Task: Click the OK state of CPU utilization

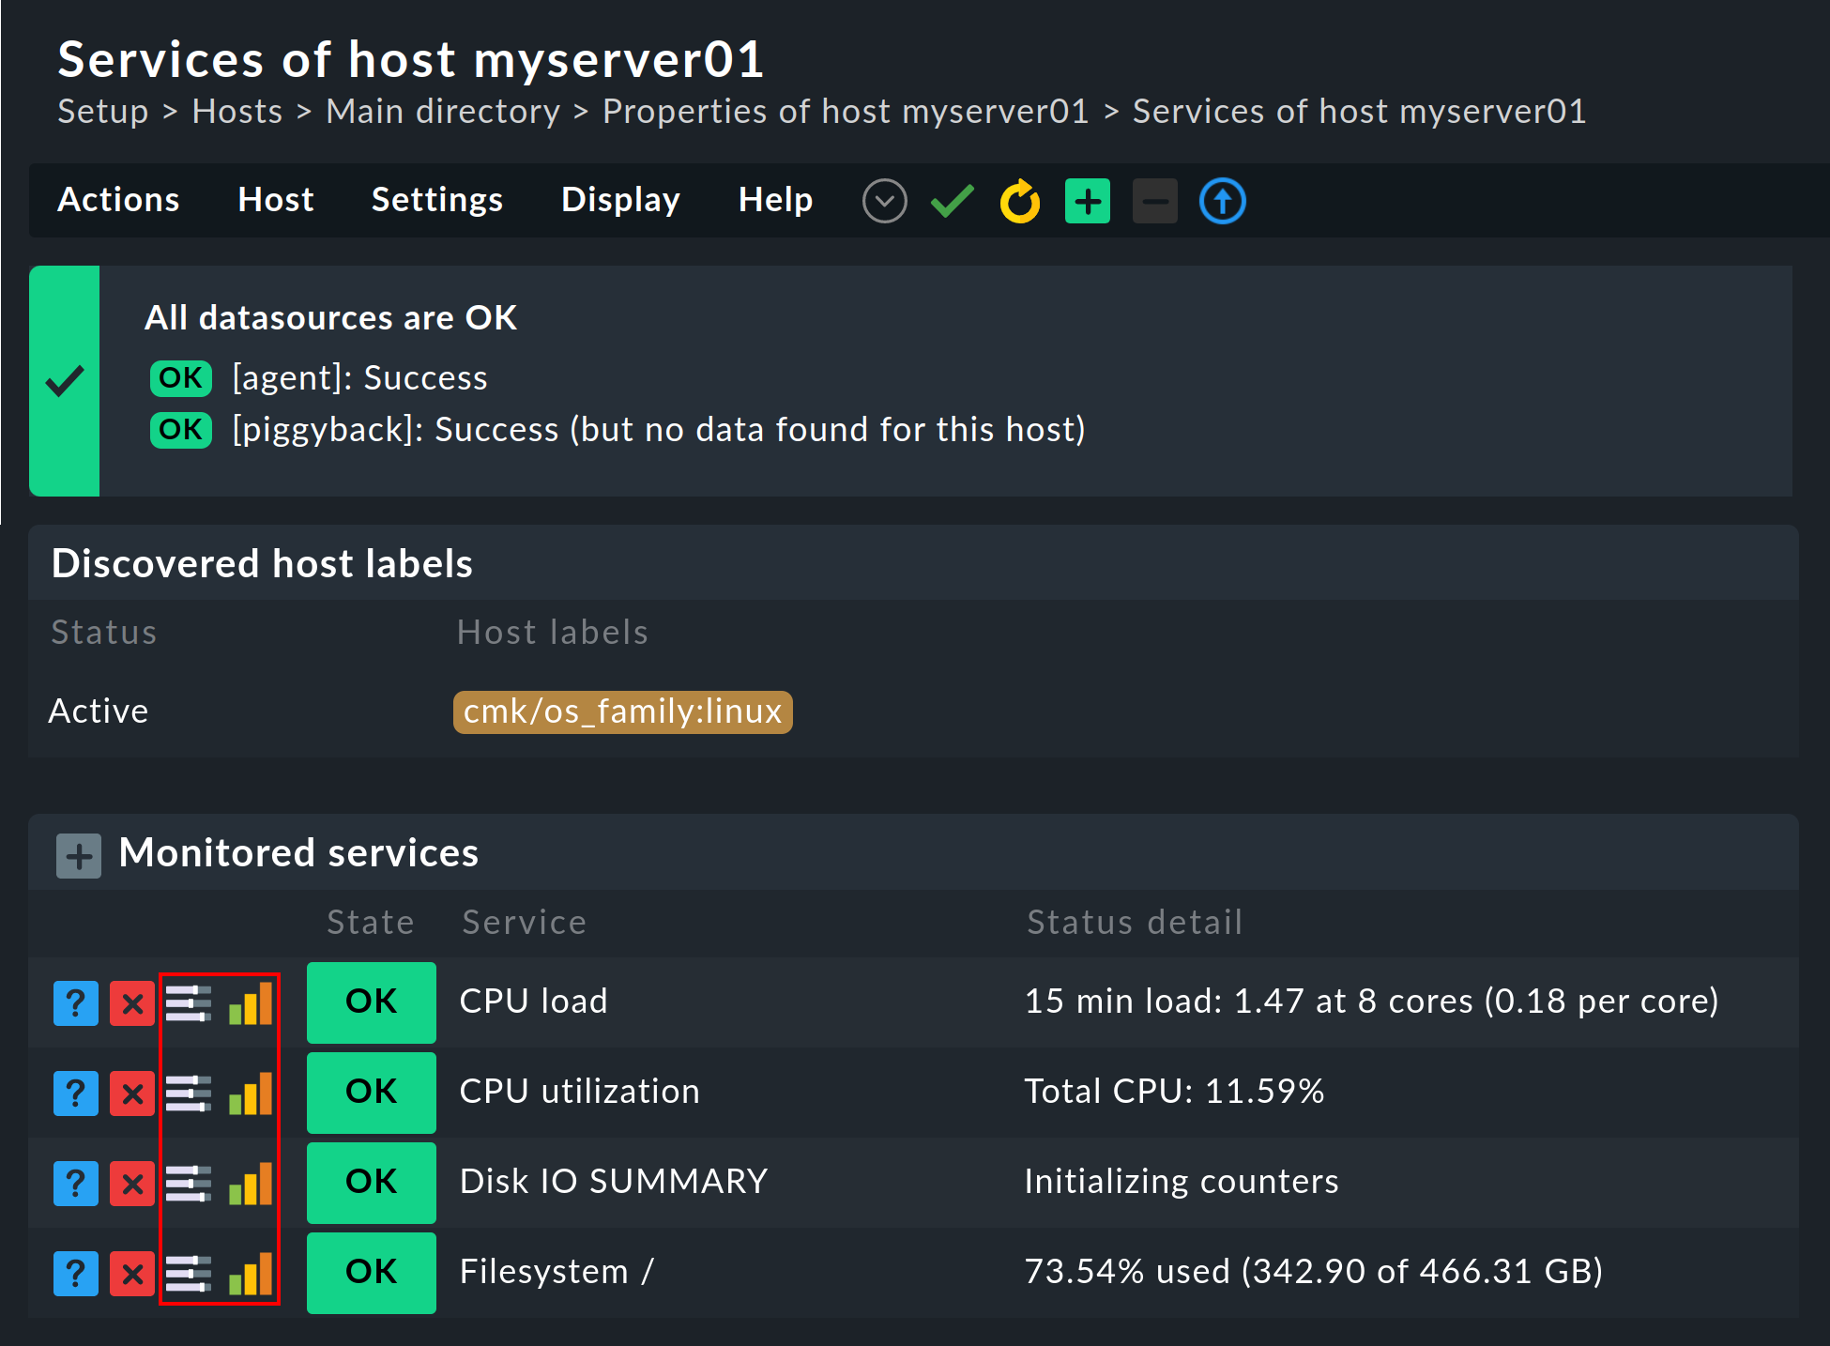Action: [x=372, y=1093]
